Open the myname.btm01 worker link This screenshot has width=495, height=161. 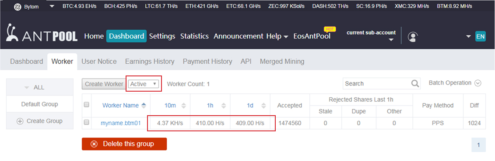[x=121, y=123]
